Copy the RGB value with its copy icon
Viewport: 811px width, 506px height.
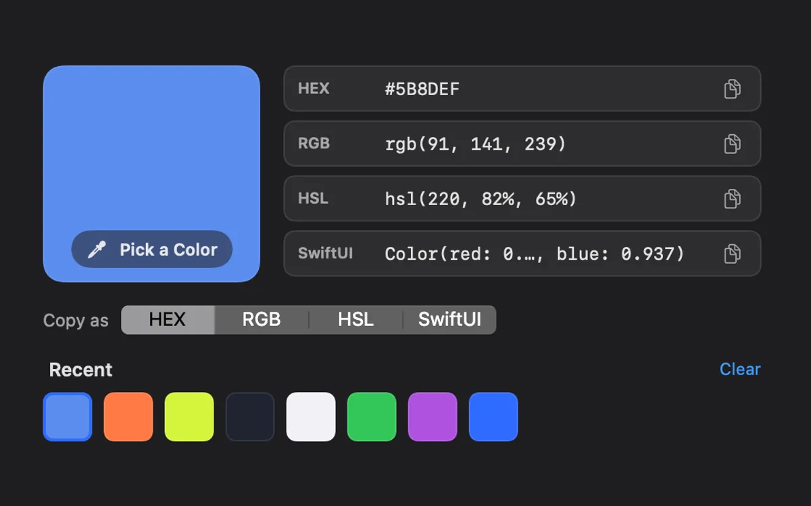(x=733, y=144)
